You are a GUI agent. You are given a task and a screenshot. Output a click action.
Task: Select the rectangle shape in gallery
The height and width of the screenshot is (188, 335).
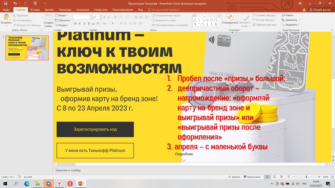[x=207, y=16]
